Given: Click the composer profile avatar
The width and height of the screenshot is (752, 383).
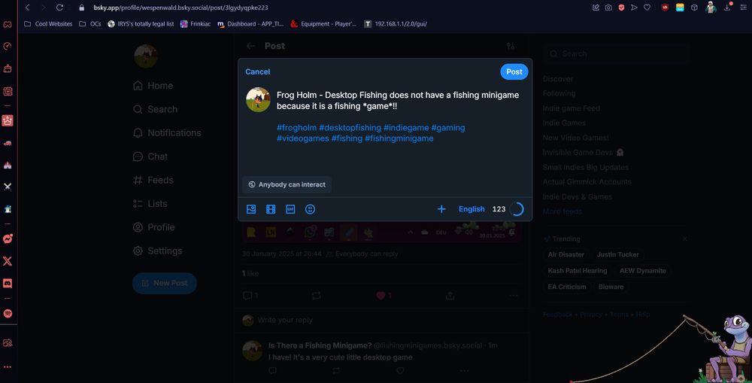Looking at the screenshot, I should [x=258, y=100].
